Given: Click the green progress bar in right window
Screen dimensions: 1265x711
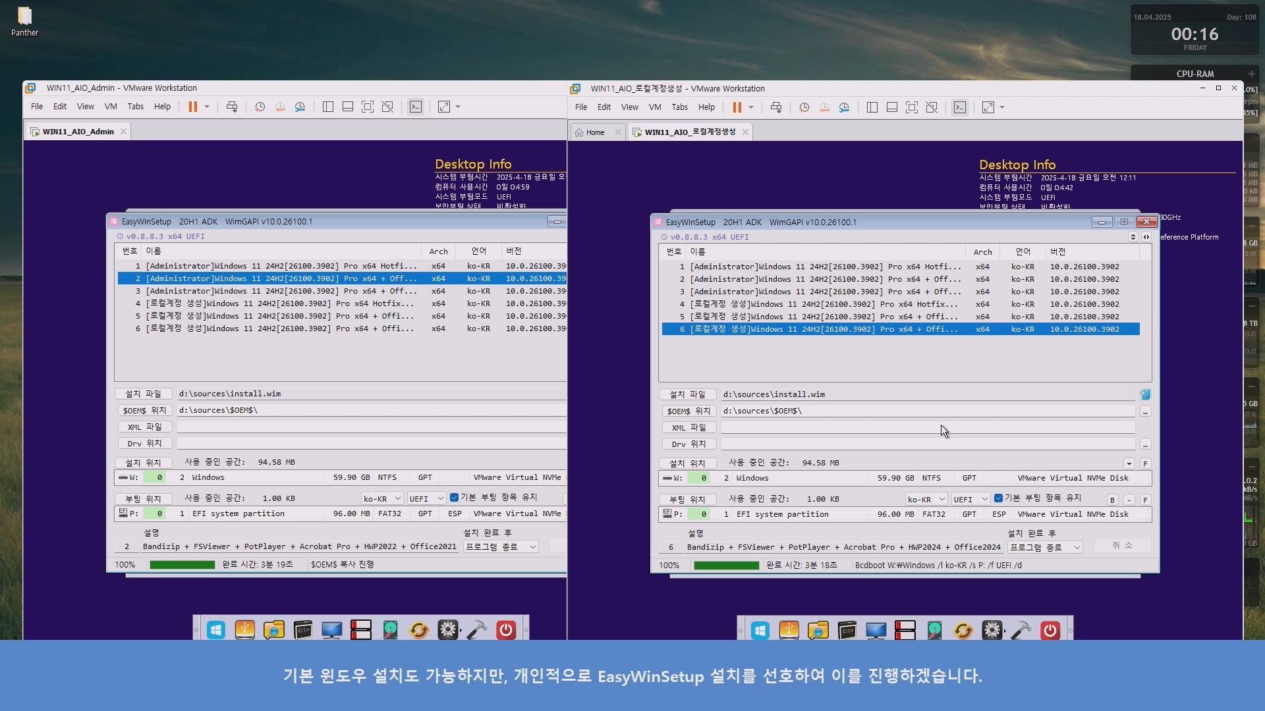Looking at the screenshot, I should coord(727,566).
